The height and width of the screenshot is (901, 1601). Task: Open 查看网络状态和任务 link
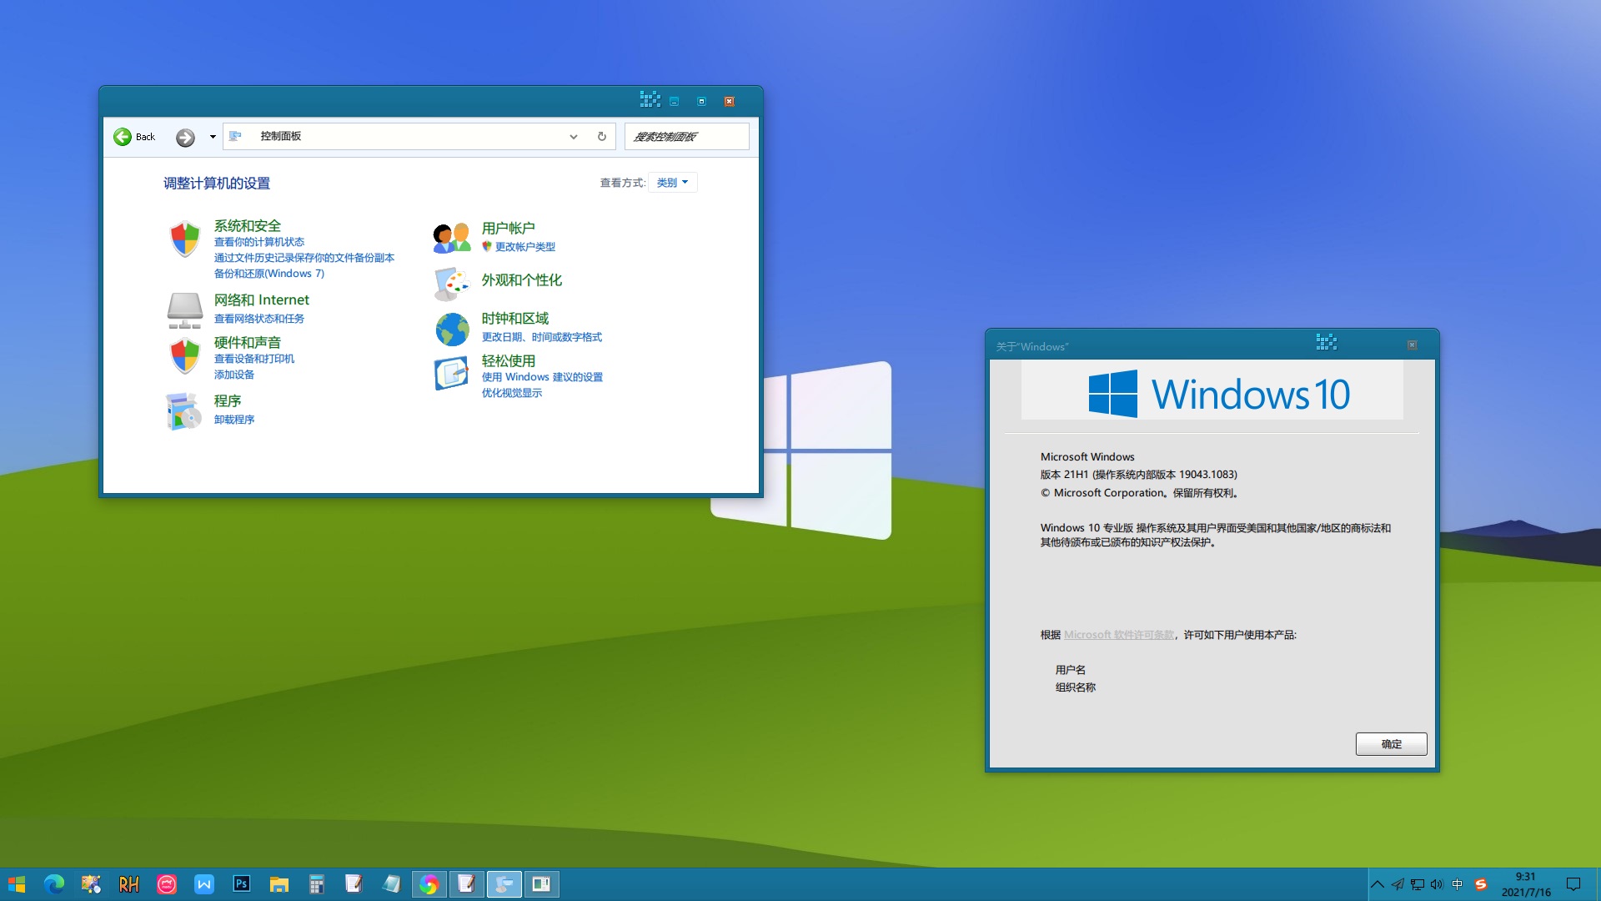[x=259, y=319]
